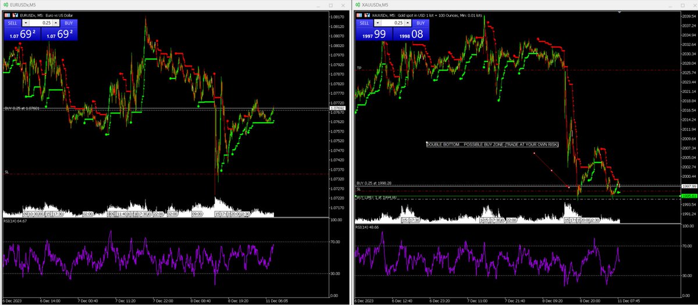
Task: Click the EURUSDx,M5 window title icon
Action: pos(5,5)
